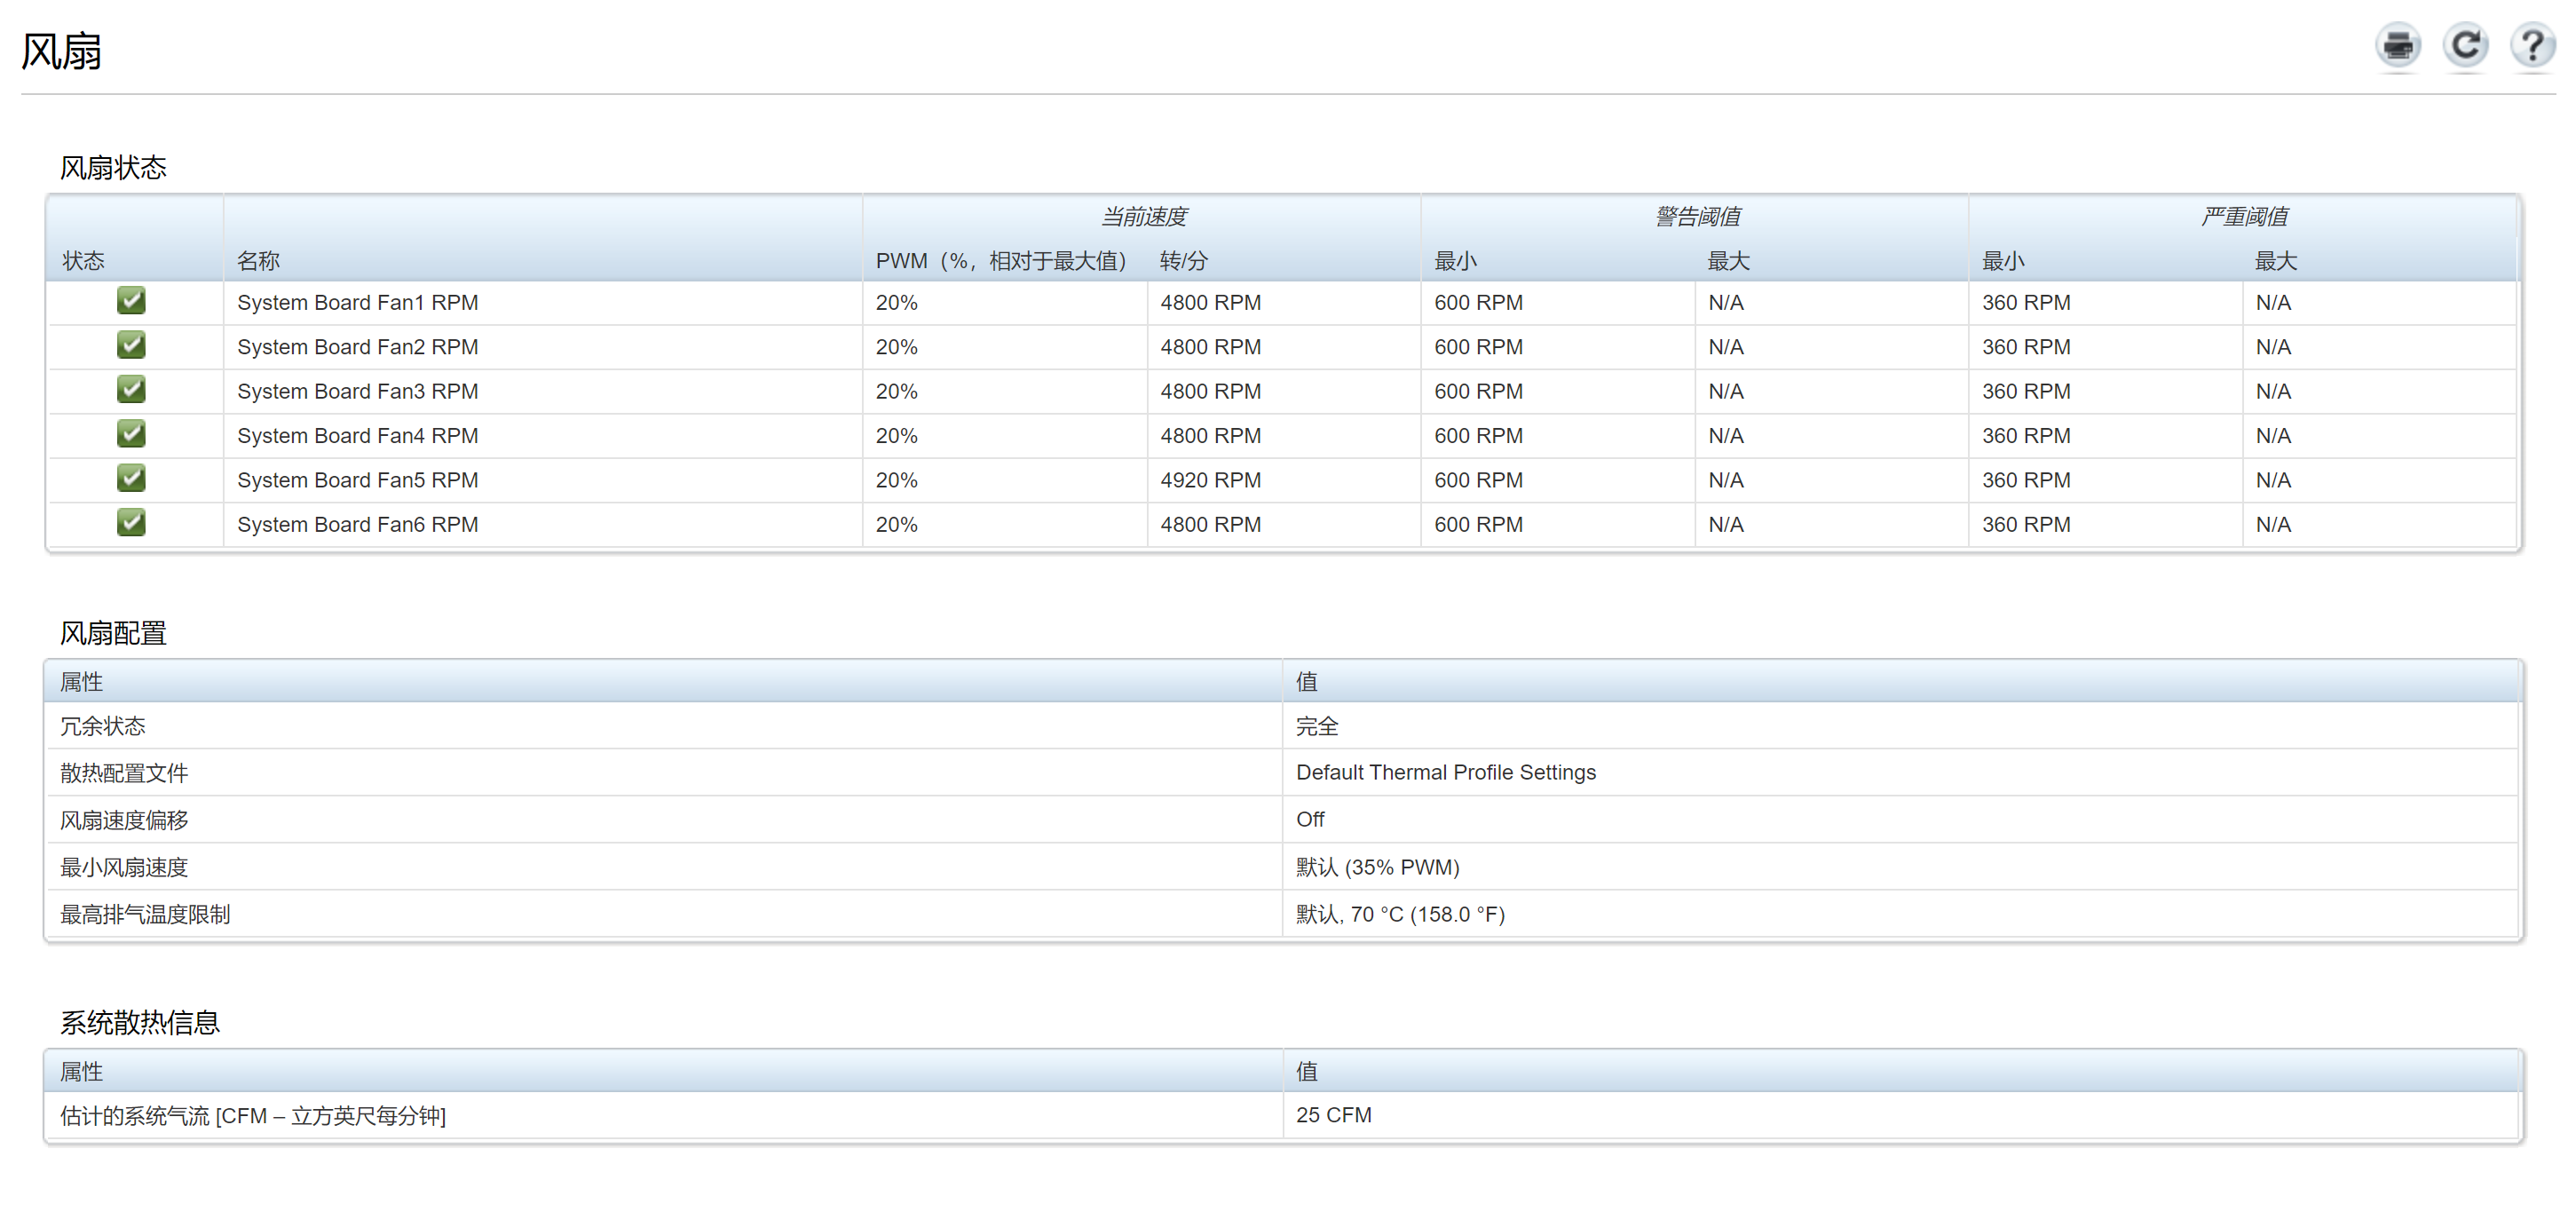
Task: Click the refresh page icon
Action: [2465, 46]
